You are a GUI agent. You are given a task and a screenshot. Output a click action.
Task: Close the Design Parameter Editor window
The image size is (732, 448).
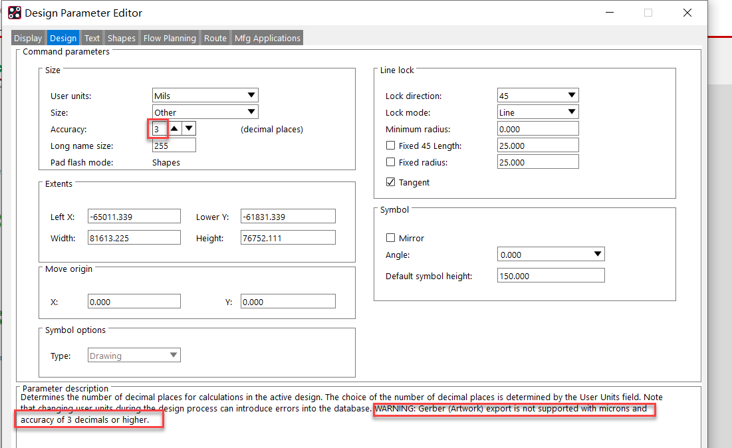click(x=687, y=13)
